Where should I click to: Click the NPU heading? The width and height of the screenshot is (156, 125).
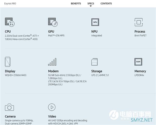(x=94, y=32)
